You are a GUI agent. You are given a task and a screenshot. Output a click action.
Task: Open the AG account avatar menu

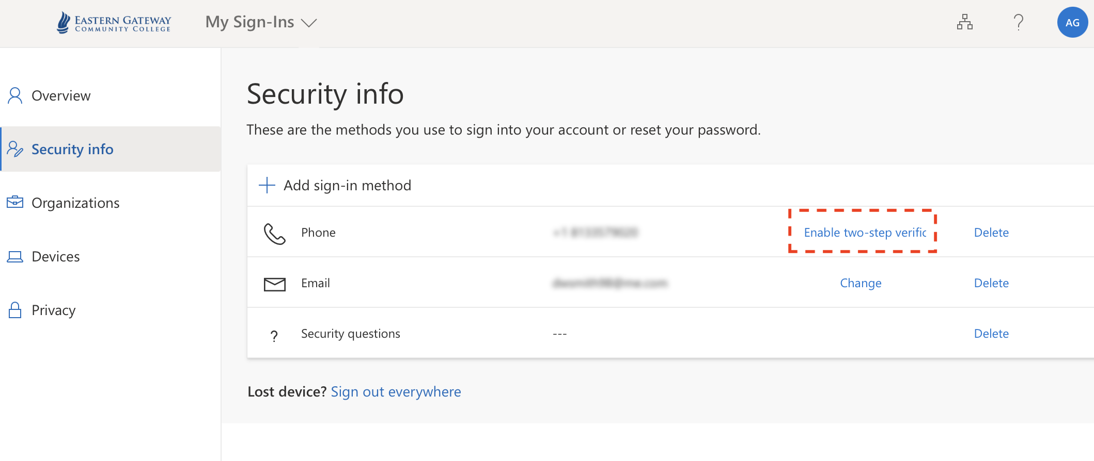pos(1072,22)
